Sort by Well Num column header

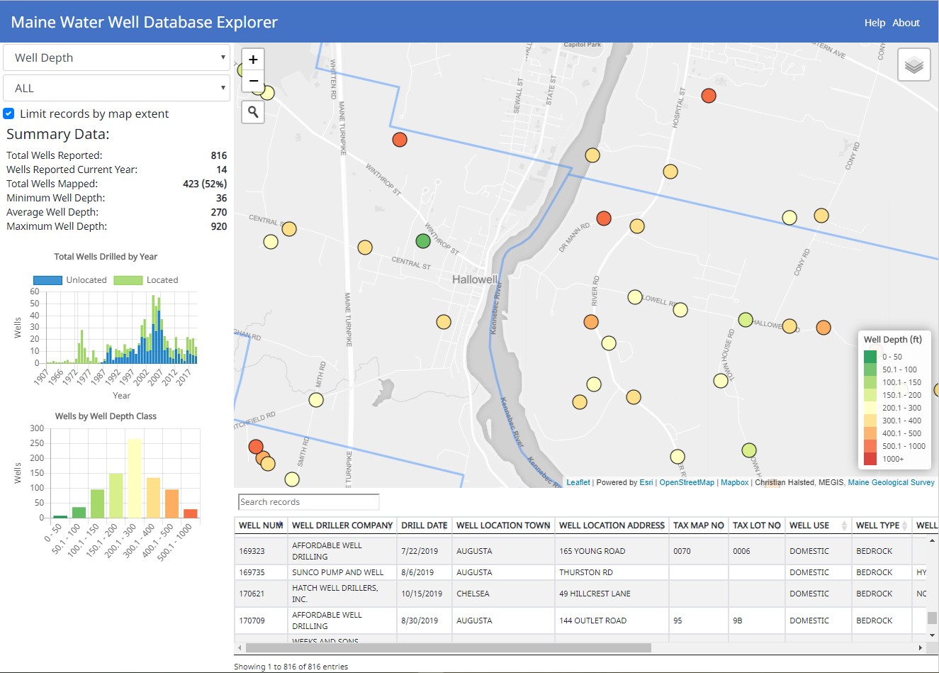pyautogui.click(x=261, y=525)
